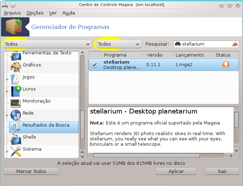The height and width of the screenshot is (186, 243).
Task: Open the Ver menu
Action: [x=53, y=13]
